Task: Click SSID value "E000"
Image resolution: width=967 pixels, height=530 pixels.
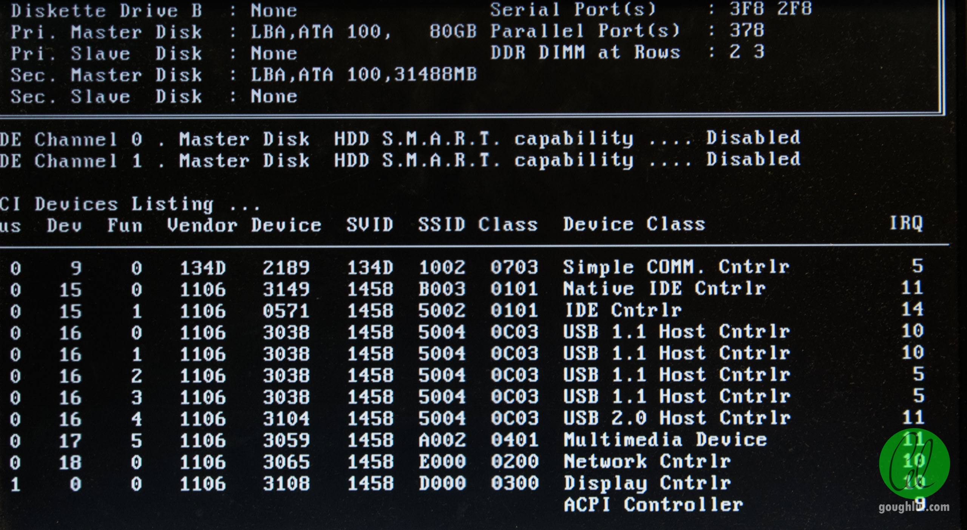Action: point(442,461)
